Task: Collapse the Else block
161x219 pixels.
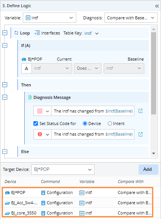Action: [5, 152]
